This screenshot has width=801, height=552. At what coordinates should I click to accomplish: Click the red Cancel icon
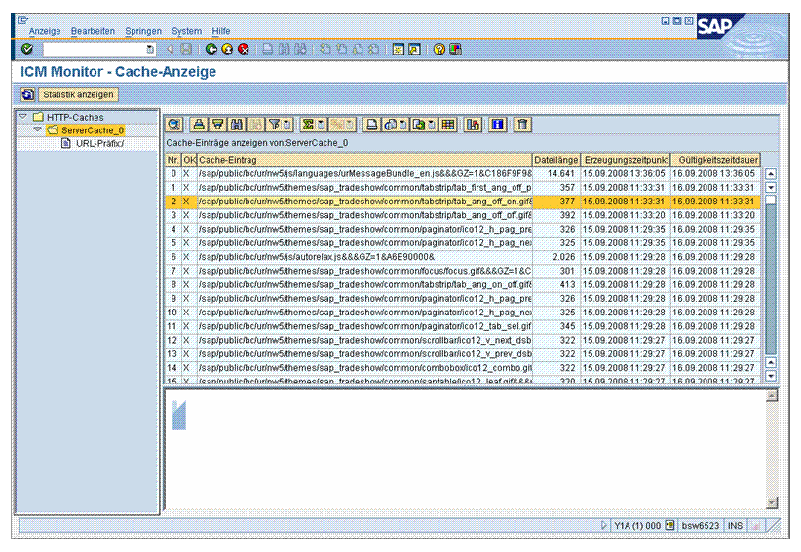pyautogui.click(x=244, y=49)
